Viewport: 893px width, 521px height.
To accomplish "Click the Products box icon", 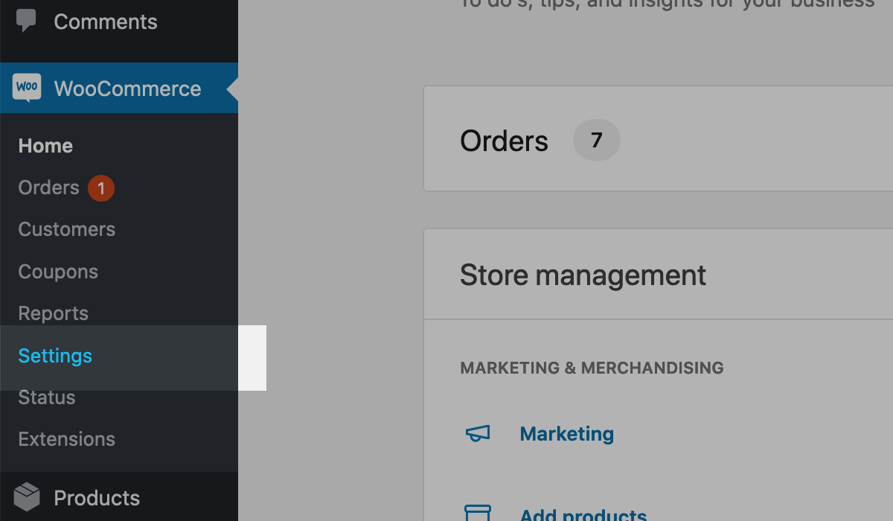I will click(27, 497).
